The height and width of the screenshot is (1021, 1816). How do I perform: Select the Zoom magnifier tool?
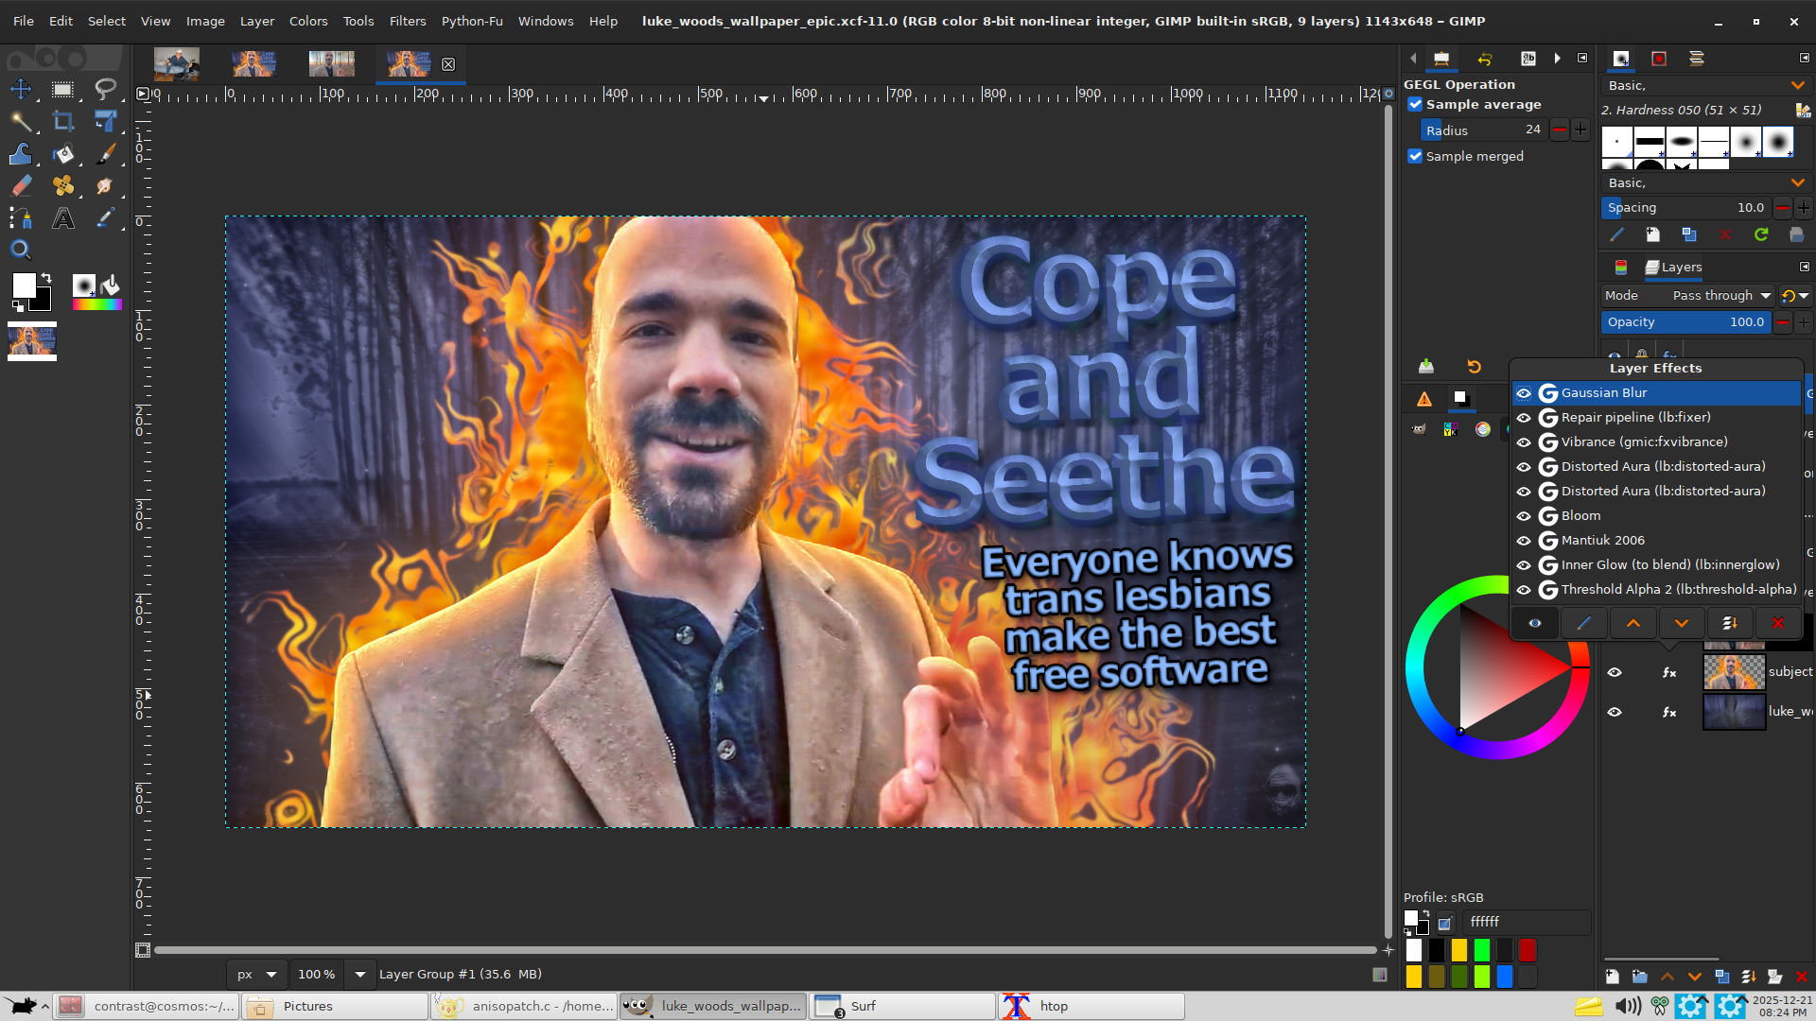coord(20,250)
